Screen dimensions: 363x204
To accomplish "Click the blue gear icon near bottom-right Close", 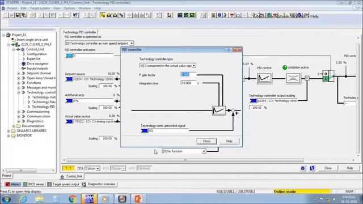I will coord(302,168).
